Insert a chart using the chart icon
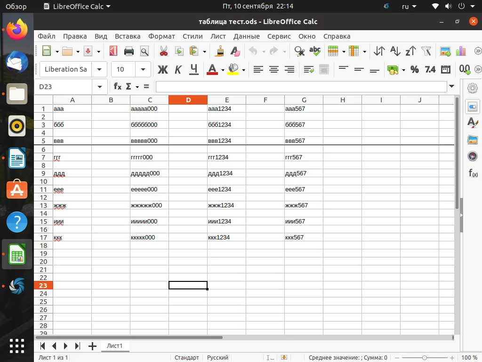 tap(460, 51)
